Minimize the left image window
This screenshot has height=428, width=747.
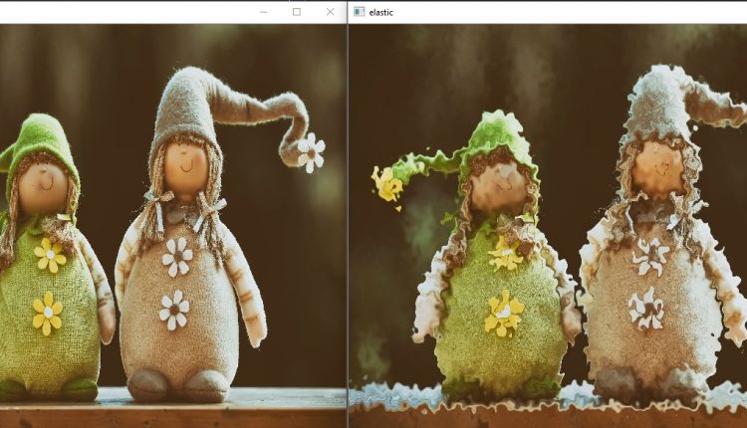tap(263, 12)
